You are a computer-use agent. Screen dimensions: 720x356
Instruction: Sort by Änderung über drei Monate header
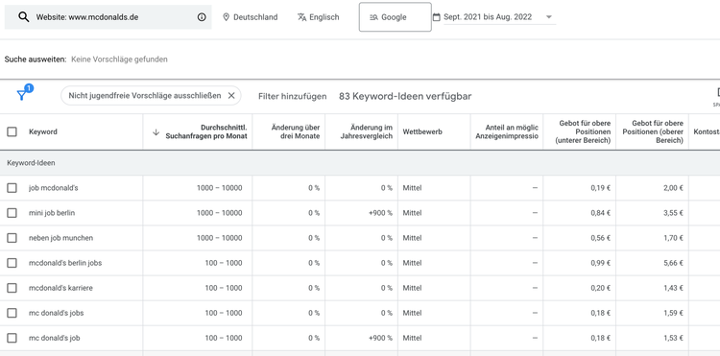pyautogui.click(x=296, y=132)
